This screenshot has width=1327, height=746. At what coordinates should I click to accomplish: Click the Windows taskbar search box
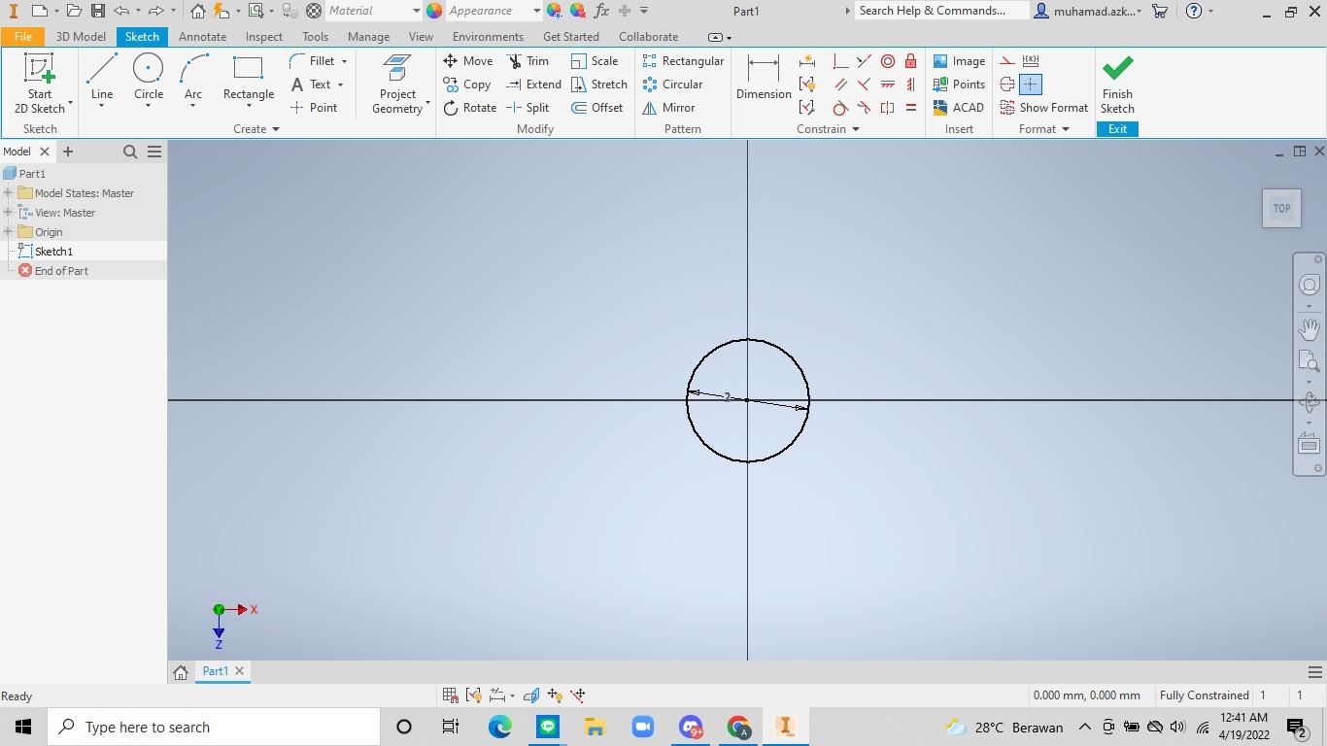point(214,727)
